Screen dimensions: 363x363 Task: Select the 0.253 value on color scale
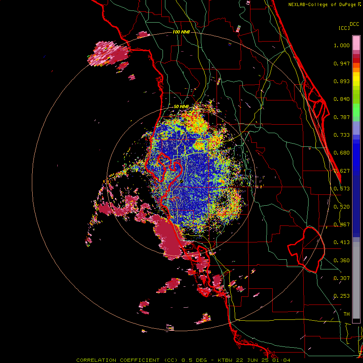click(x=342, y=296)
